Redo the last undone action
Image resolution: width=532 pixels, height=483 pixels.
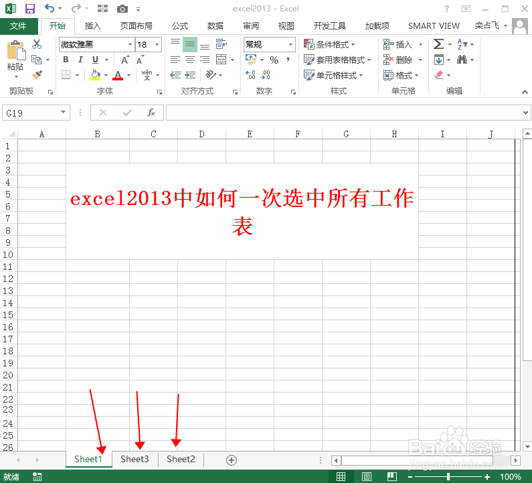click(x=77, y=8)
